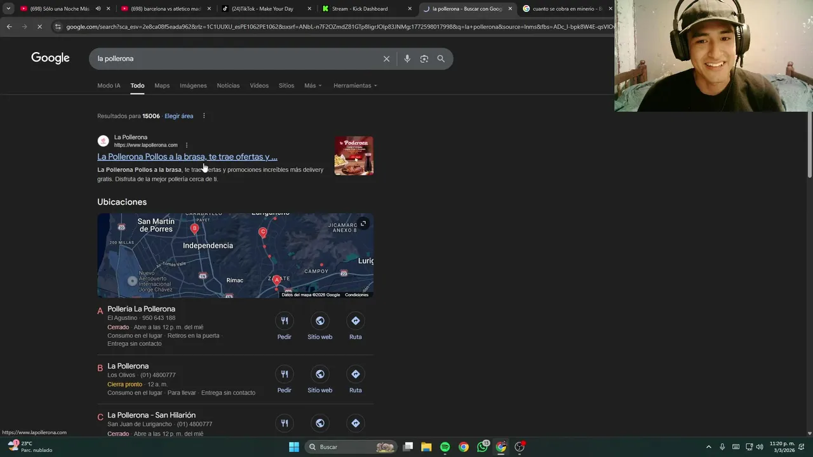Image resolution: width=813 pixels, height=457 pixels.
Task: Click the 'Resultados para 15006' text
Action: pos(128,116)
